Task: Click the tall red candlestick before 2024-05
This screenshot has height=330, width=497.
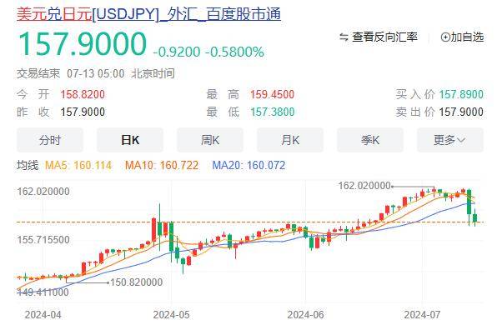Action: pyautogui.click(x=153, y=229)
